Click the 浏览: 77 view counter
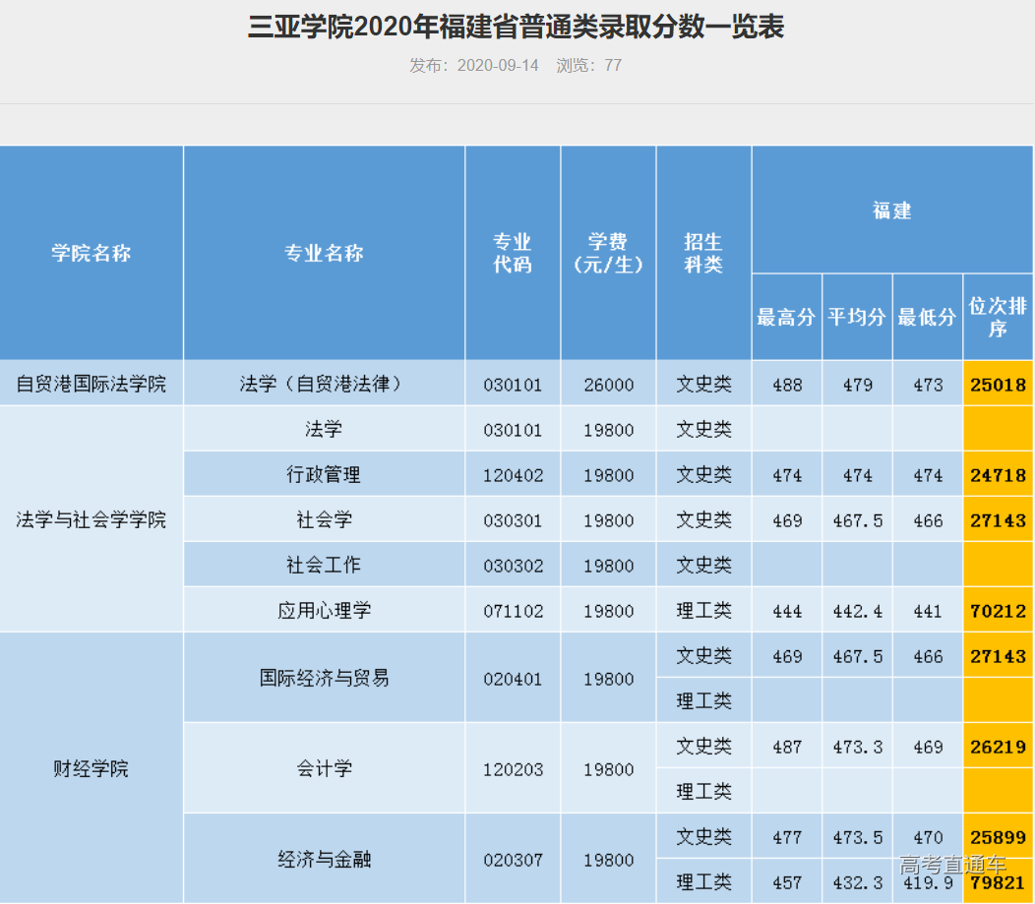1035x904 pixels. 581,65
